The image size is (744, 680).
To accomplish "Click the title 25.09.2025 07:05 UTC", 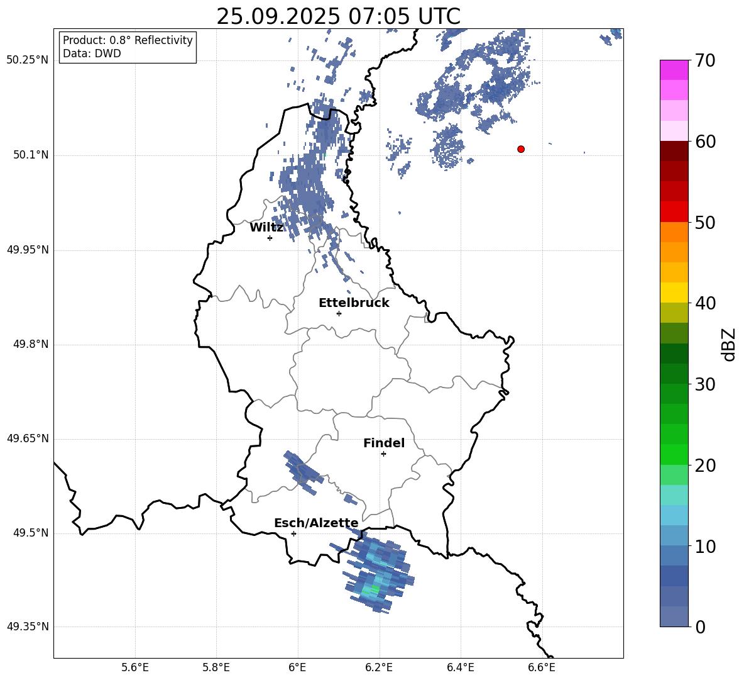I will pos(338,16).
